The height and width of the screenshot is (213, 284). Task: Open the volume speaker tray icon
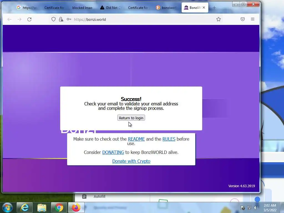coord(256,207)
